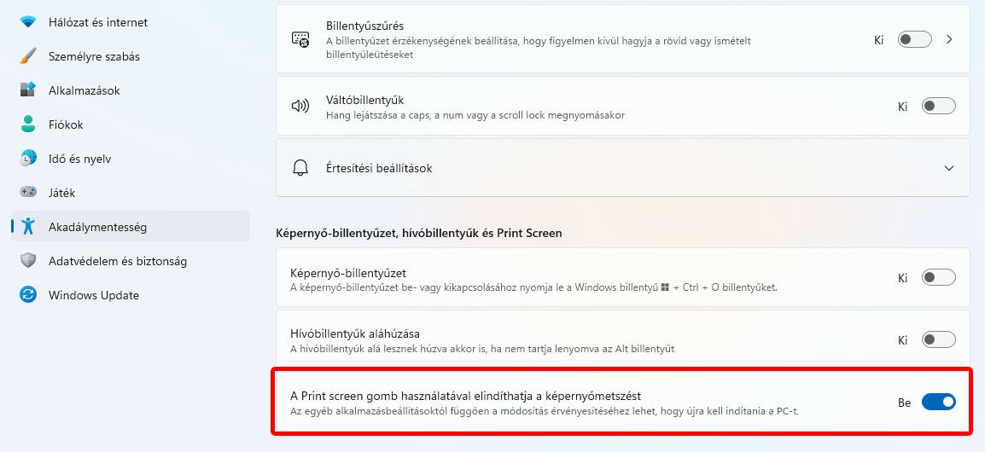
Task: Expand the Értesítési beállítások chevron
Action: click(949, 168)
